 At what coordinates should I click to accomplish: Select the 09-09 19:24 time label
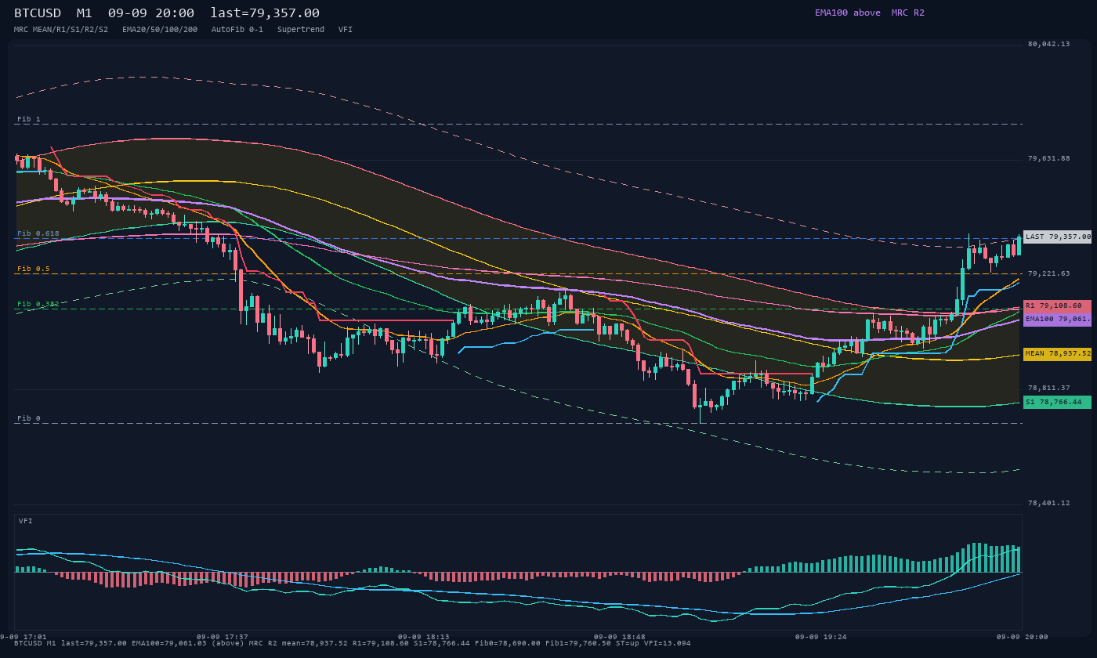click(821, 637)
